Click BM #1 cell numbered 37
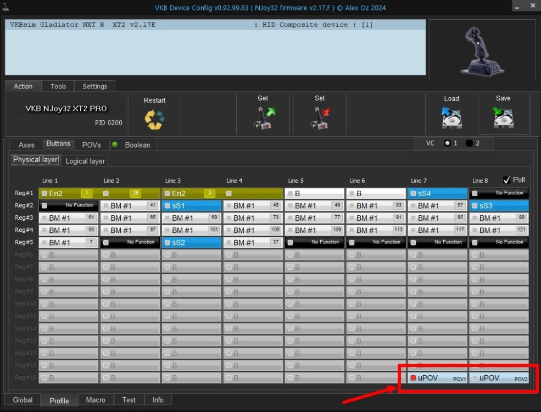The height and width of the screenshot is (412, 541). coord(253,243)
